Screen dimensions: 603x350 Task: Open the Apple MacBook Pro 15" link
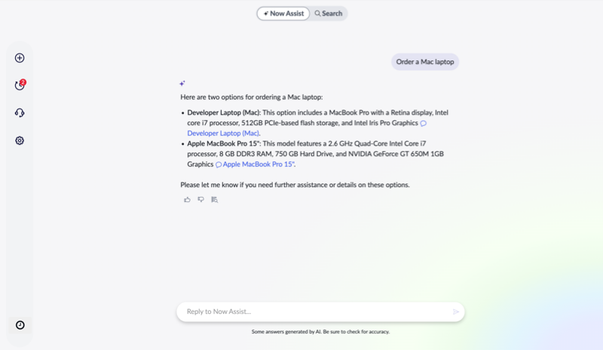(x=258, y=164)
